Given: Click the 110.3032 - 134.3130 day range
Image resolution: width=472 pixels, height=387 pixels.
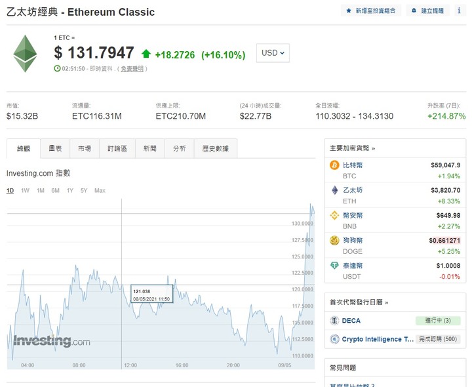Looking at the screenshot, I should coord(355,116).
